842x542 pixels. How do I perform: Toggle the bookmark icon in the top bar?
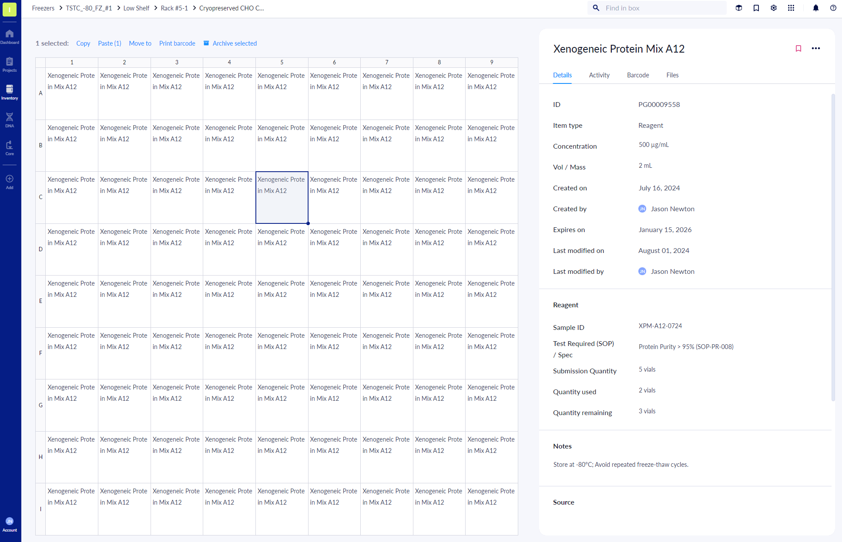[x=756, y=8]
